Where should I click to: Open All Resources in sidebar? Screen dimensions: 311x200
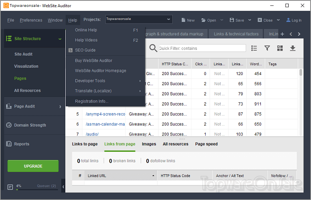point(28,90)
